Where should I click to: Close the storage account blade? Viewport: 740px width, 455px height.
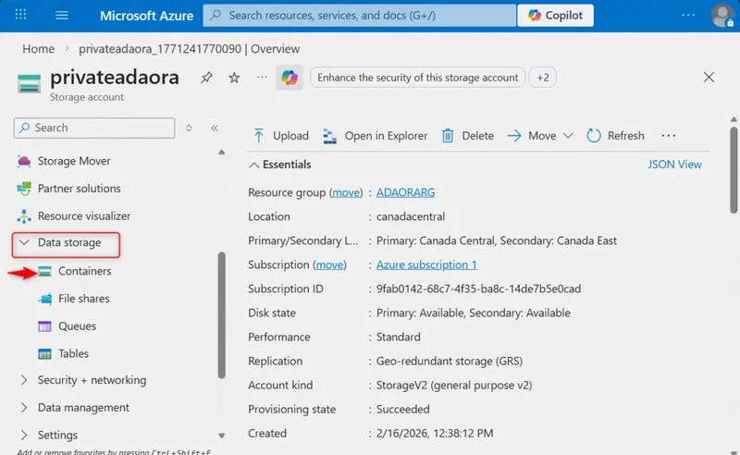[x=709, y=77]
